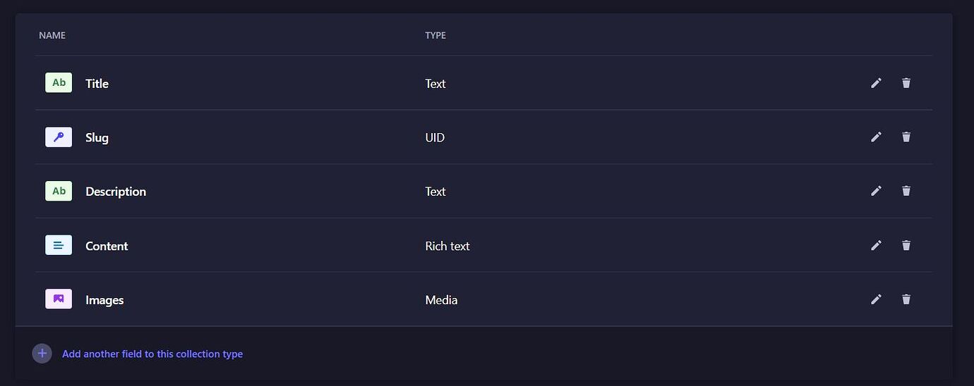Click the rich text icon beside Content
The width and height of the screenshot is (974, 386).
pyautogui.click(x=59, y=245)
